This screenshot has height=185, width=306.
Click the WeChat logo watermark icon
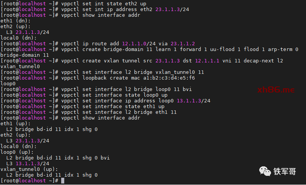point(265,171)
